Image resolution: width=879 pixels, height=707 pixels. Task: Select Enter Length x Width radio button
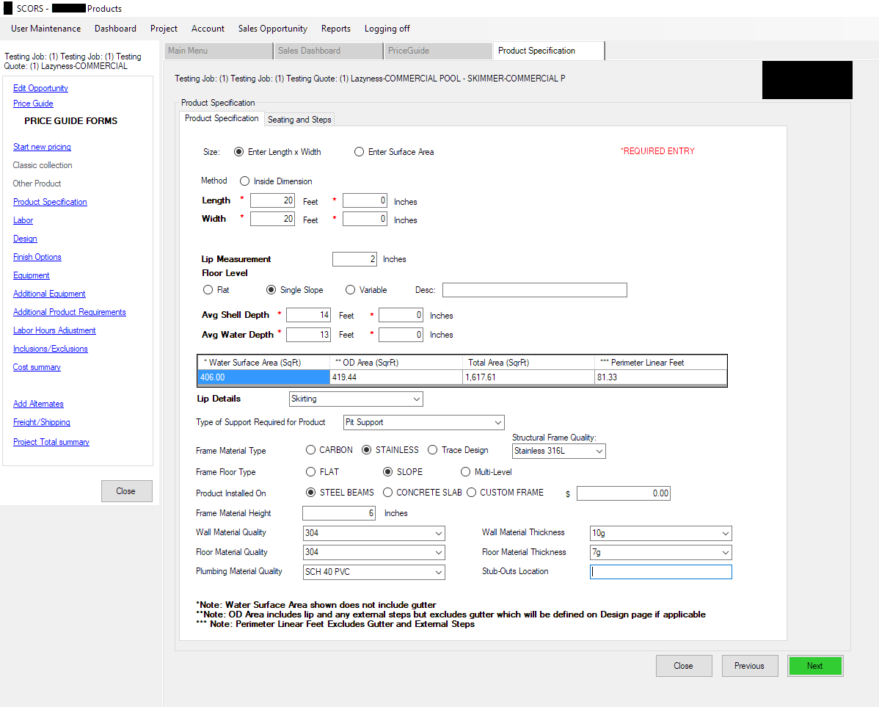coord(238,152)
